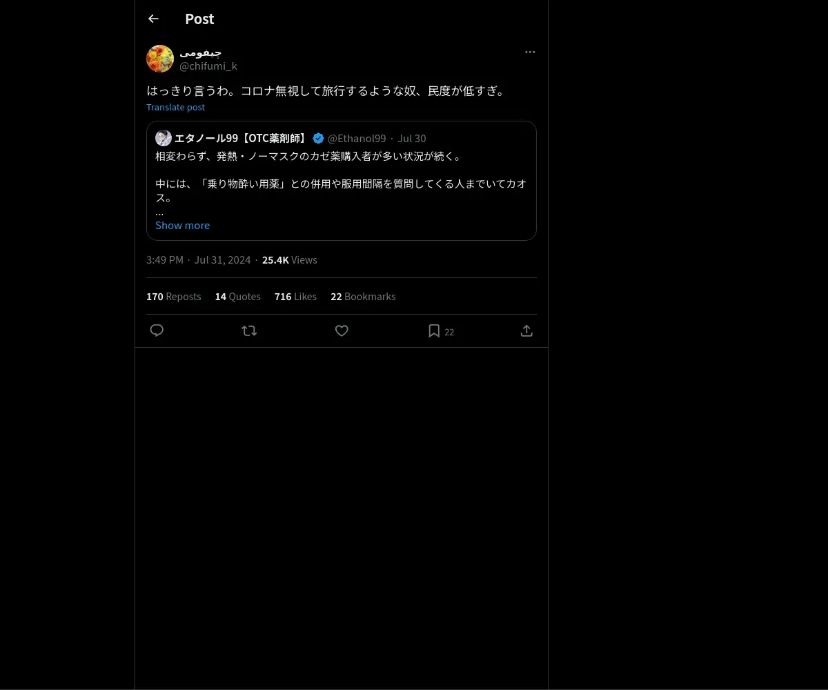Open the more options ellipsis menu
Viewport: 828px width, 690px height.
530,52
